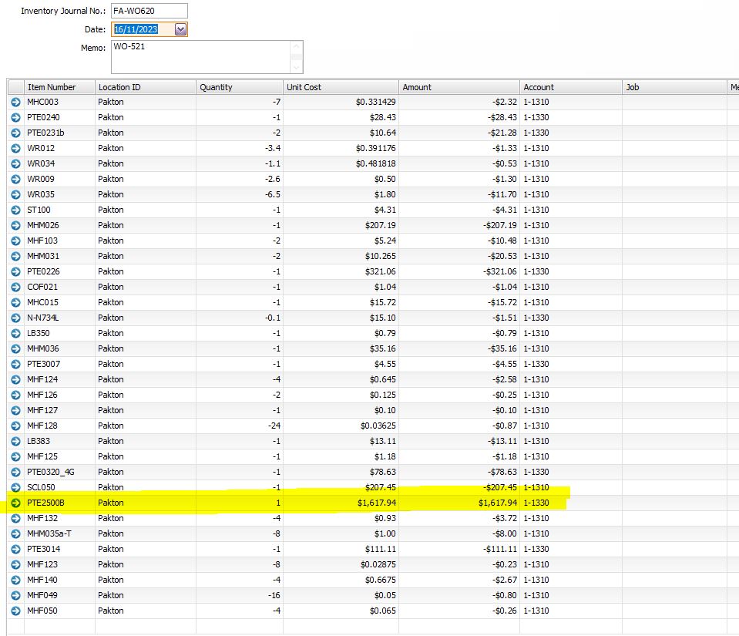
Task: Select the MHF126 item number cell
Action: pyautogui.click(x=59, y=395)
